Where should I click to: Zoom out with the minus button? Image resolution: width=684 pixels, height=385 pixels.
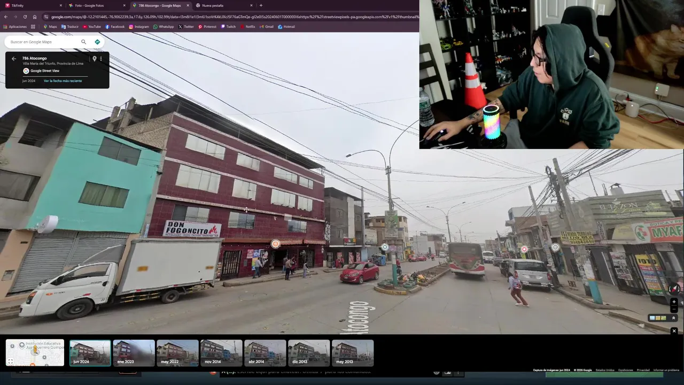point(674,309)
